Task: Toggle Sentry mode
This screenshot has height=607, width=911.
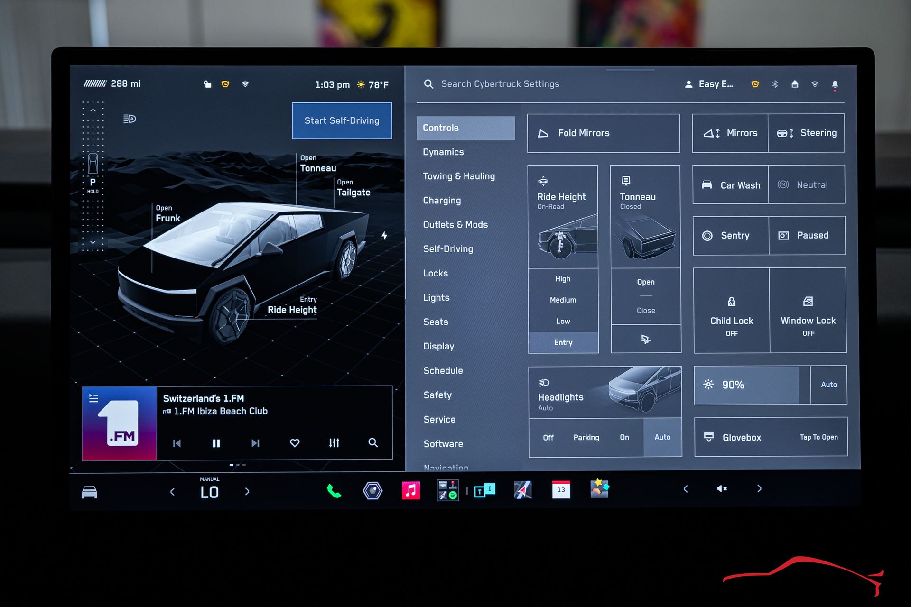Action: 731,236
